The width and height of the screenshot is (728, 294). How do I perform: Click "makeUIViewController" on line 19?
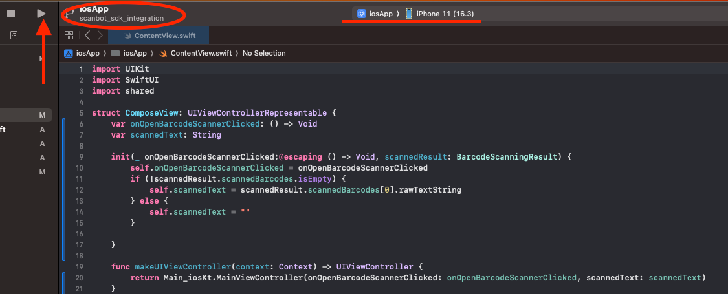pyautogui.click(x=183, y=267)
